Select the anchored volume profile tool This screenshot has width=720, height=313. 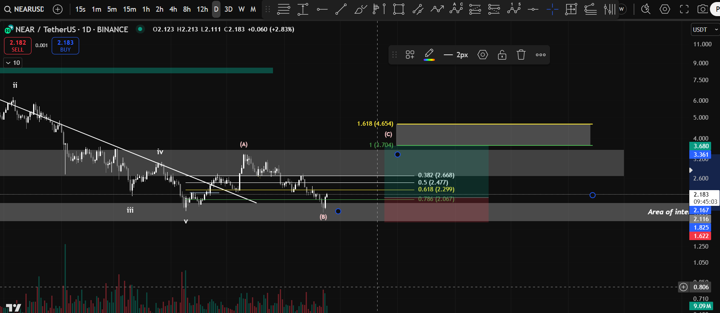(x=379, y=9)
